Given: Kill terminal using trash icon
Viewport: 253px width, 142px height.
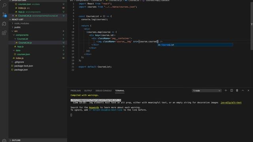Looking at the screenshot, I should (237, 90).
